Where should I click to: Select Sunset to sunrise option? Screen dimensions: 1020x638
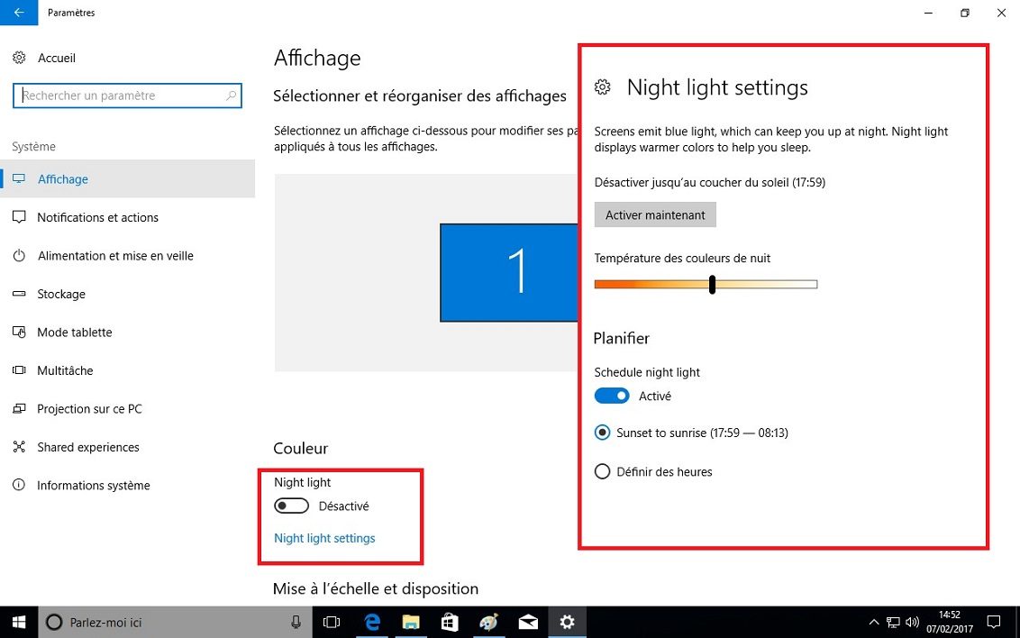point(603,433)
